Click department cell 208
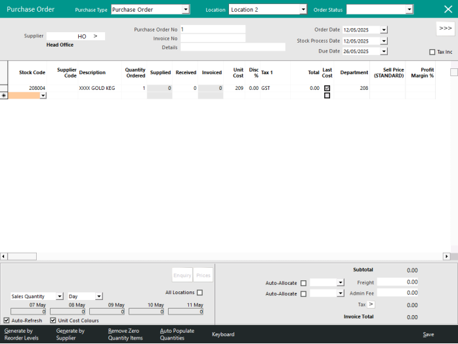The height and width of the screenshot is (344, 458). point(352,88)
